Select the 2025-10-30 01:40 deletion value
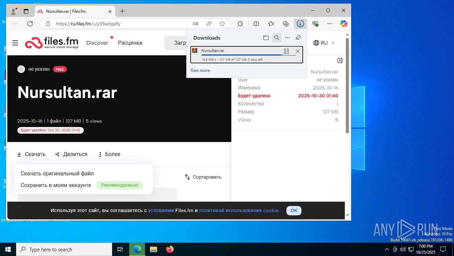 pyautogui.click(x=318, y=96)
